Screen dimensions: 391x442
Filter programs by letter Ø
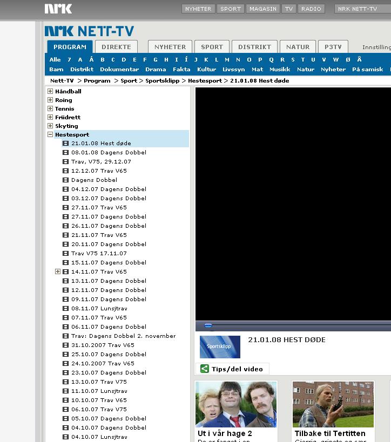point(348,59)
